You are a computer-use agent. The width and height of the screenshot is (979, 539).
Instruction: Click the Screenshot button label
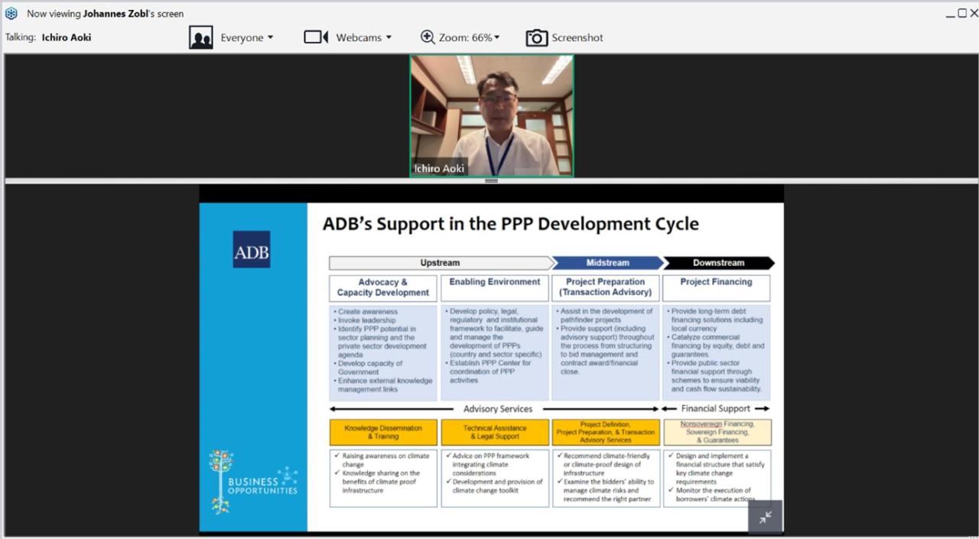577,37
